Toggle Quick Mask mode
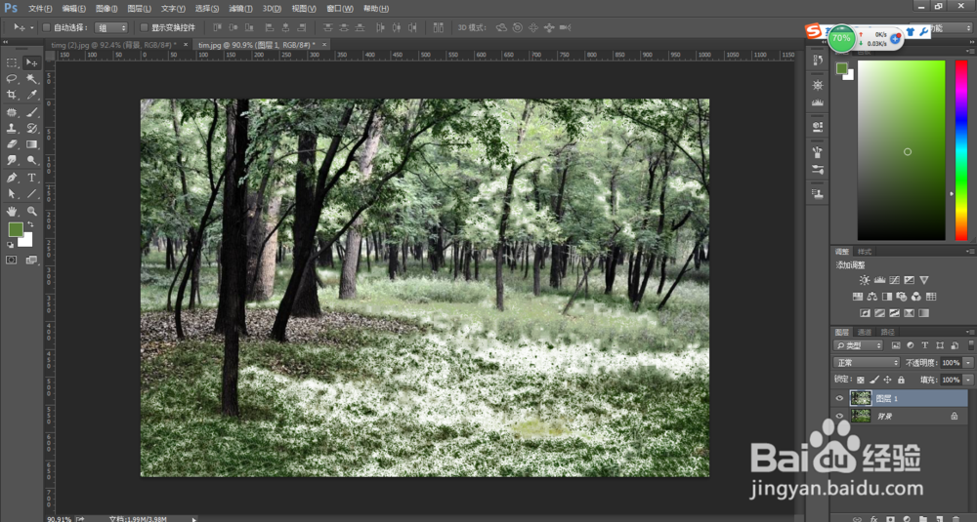 (11, 261)
